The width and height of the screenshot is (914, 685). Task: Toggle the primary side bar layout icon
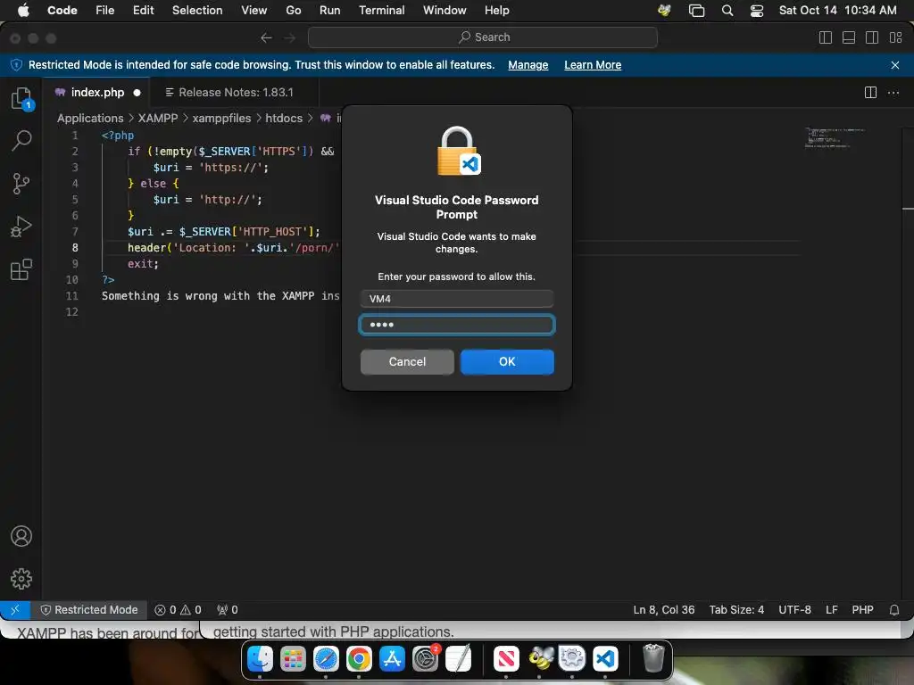tap(826, 37)
